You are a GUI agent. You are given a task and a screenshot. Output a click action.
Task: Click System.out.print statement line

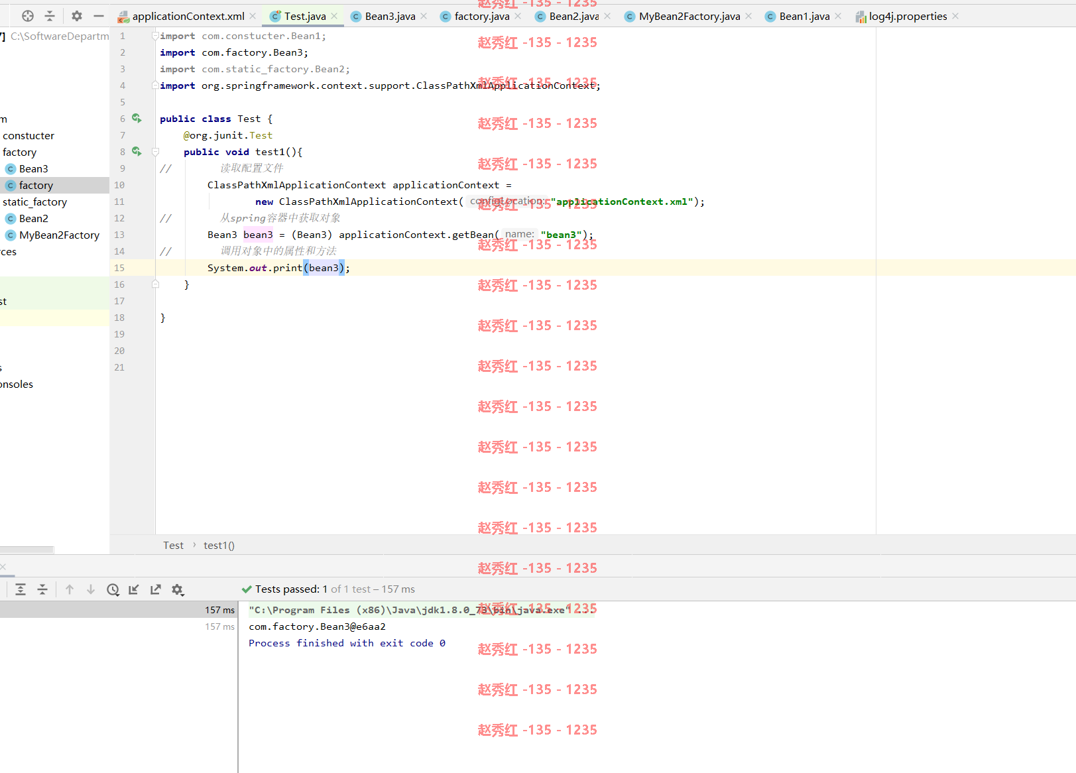278,268
